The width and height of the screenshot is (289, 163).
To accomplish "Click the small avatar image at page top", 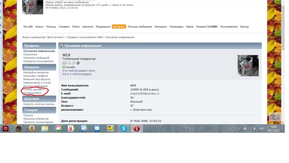I will coord(33,7).
